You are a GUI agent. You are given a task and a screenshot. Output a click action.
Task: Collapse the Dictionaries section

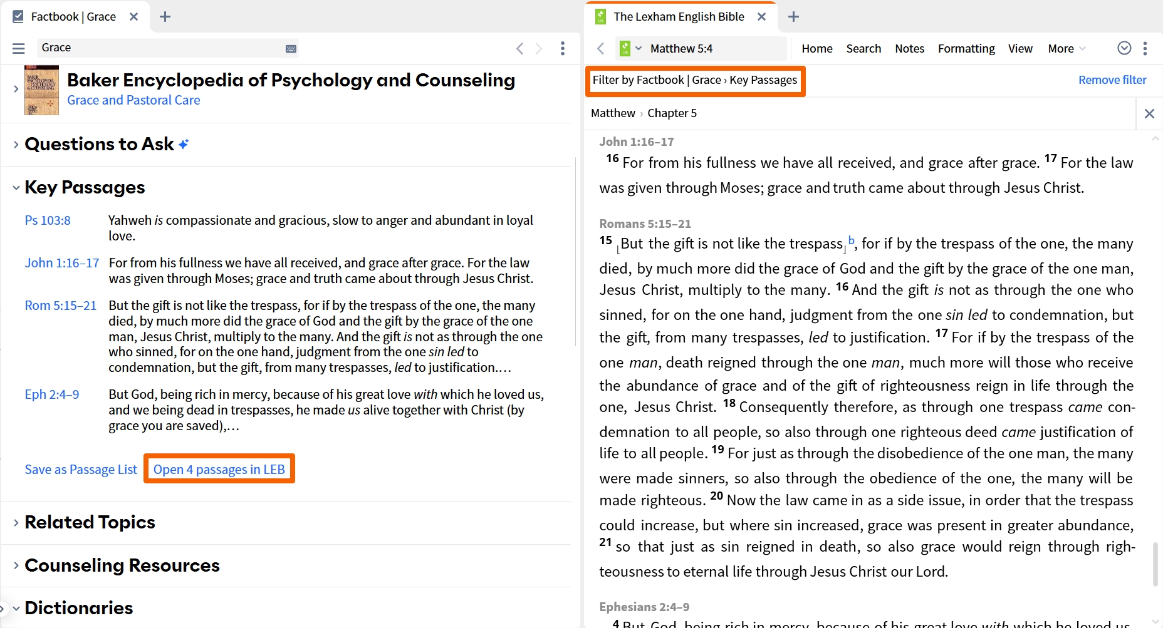coord(16,608)
